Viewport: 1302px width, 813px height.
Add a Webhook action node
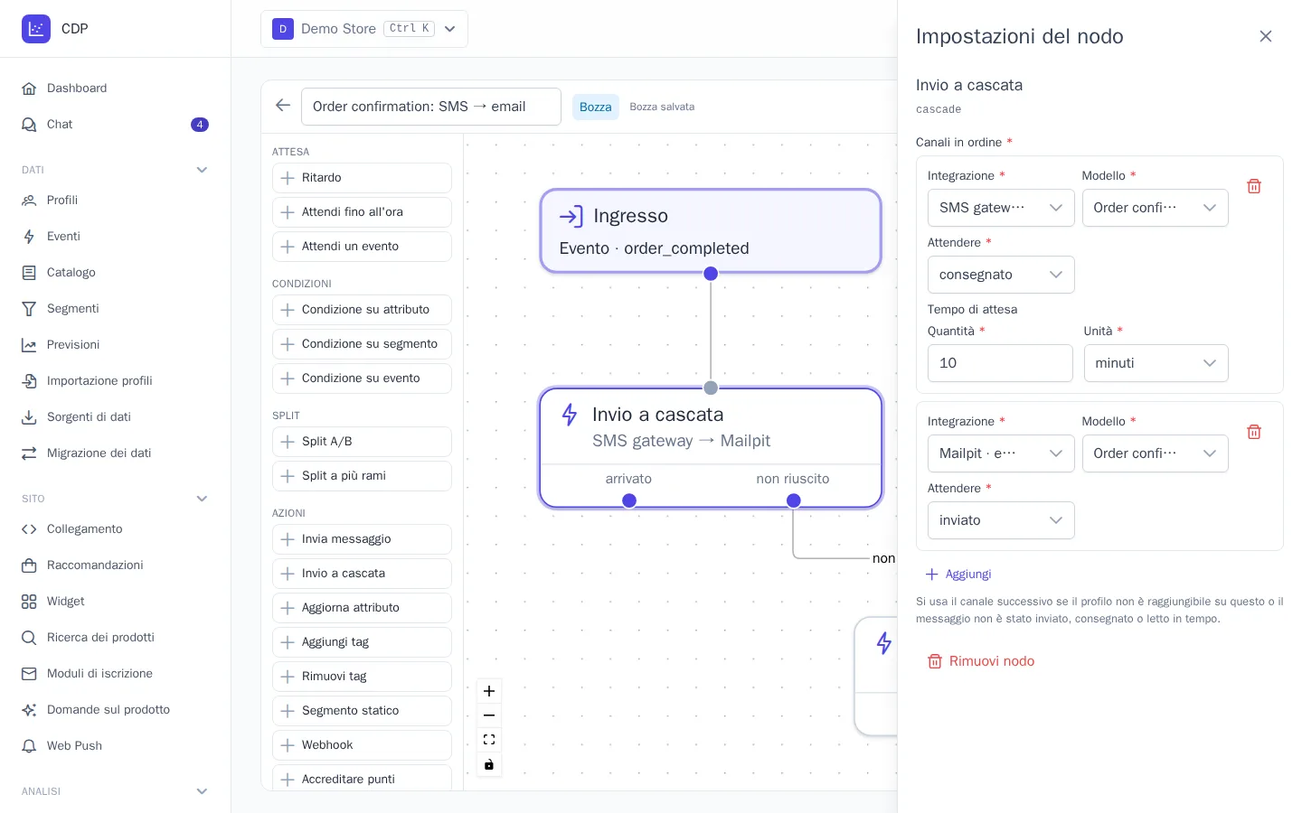[362, 745]
